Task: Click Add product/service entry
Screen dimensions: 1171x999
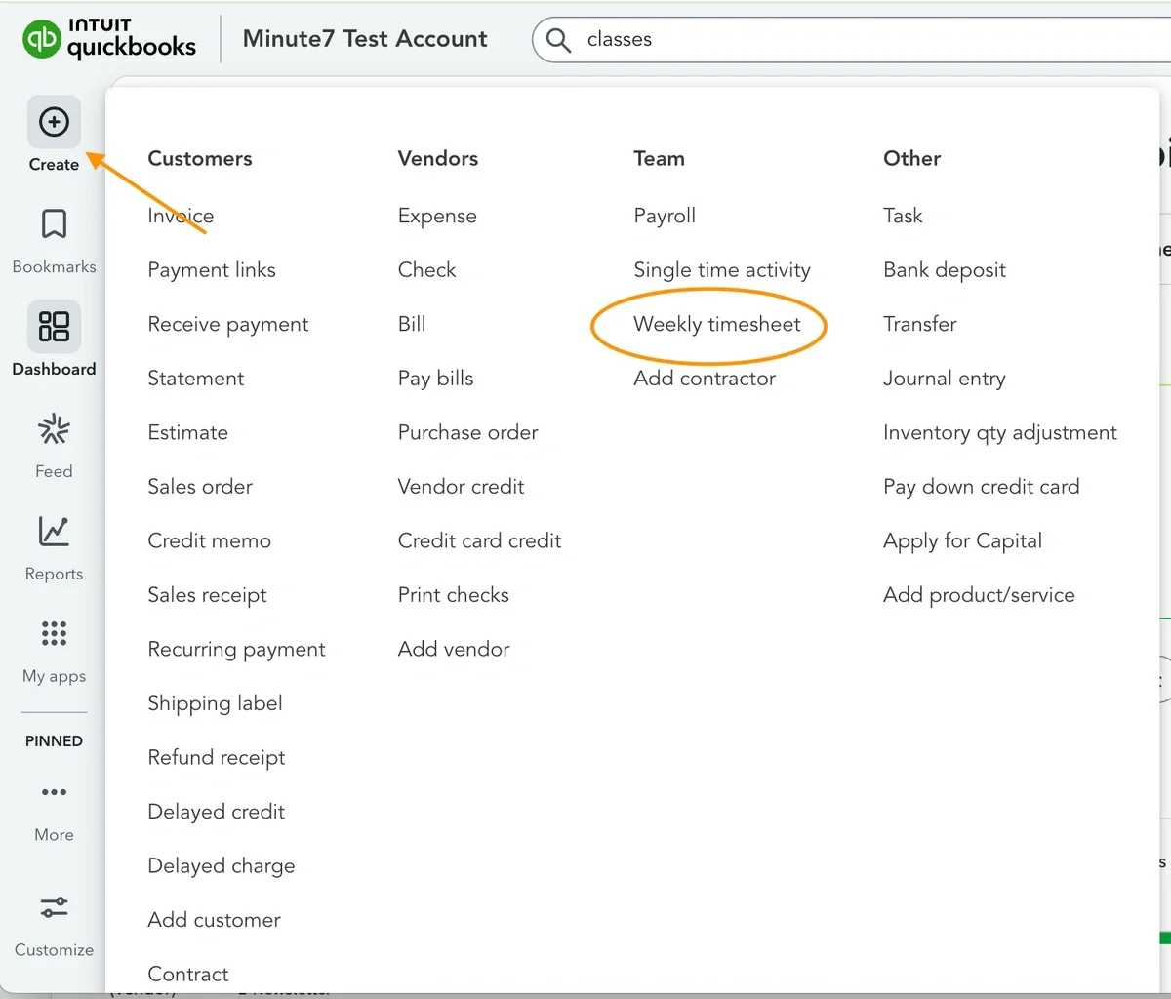Action: [x=978, y=595]
